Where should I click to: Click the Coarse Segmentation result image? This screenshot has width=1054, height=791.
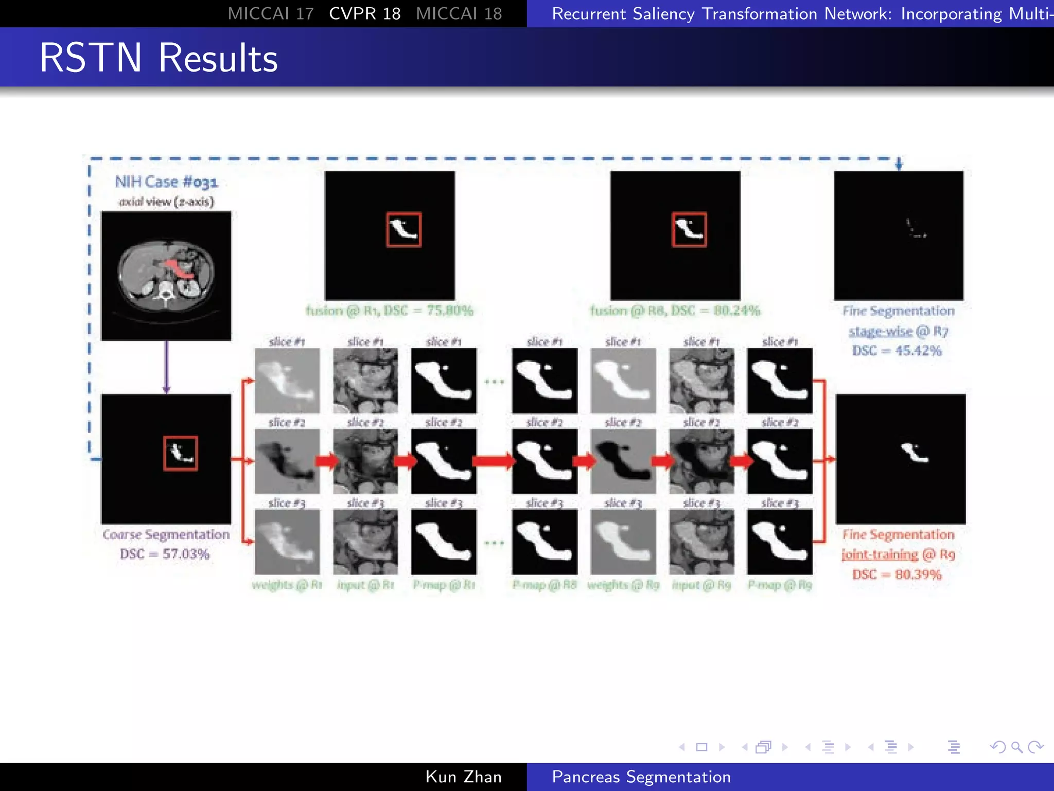[x=166, y=459]
